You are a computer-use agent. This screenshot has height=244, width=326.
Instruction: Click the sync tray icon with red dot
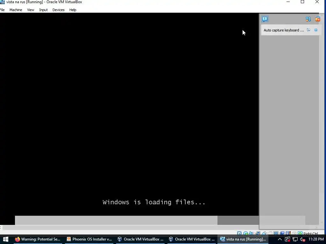(287, 240)
